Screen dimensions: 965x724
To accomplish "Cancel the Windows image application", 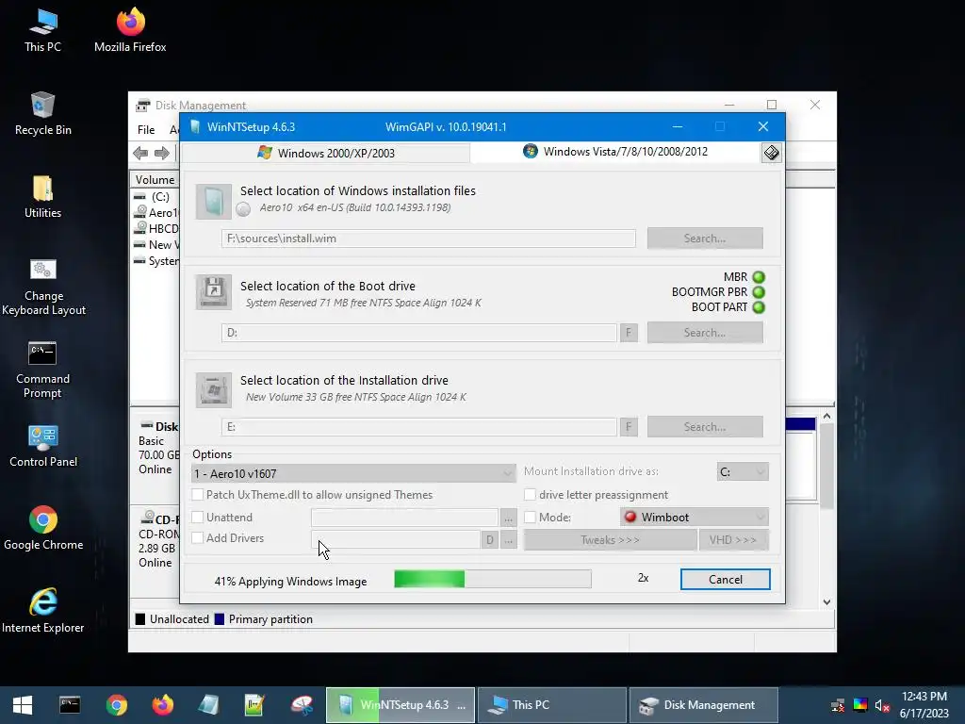I will (725, 580).
